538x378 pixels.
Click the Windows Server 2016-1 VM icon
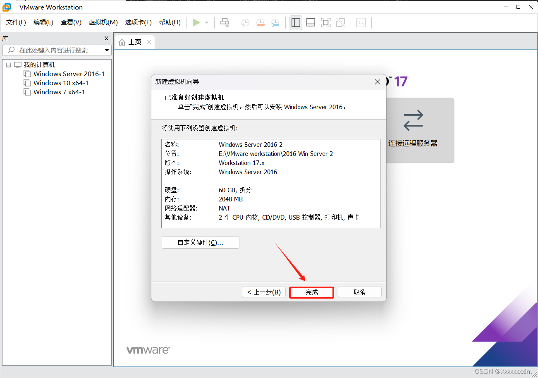click(x=27, y=74)
